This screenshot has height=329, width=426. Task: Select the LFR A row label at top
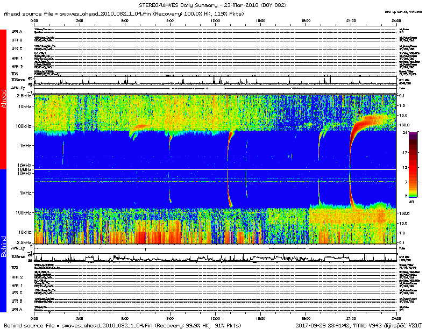[17, 32]
